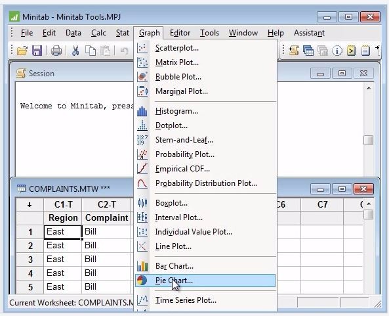This screenshot has width=389, height=316.
Task: Click the Bubble Plot menu icon
Action: (142, 77)
